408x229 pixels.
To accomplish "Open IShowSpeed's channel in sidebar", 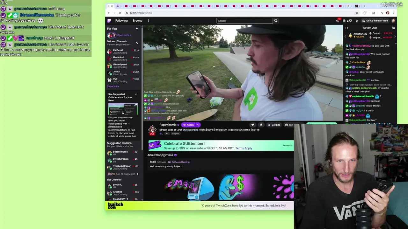I will pyautogui.click(x=123, y=66).
